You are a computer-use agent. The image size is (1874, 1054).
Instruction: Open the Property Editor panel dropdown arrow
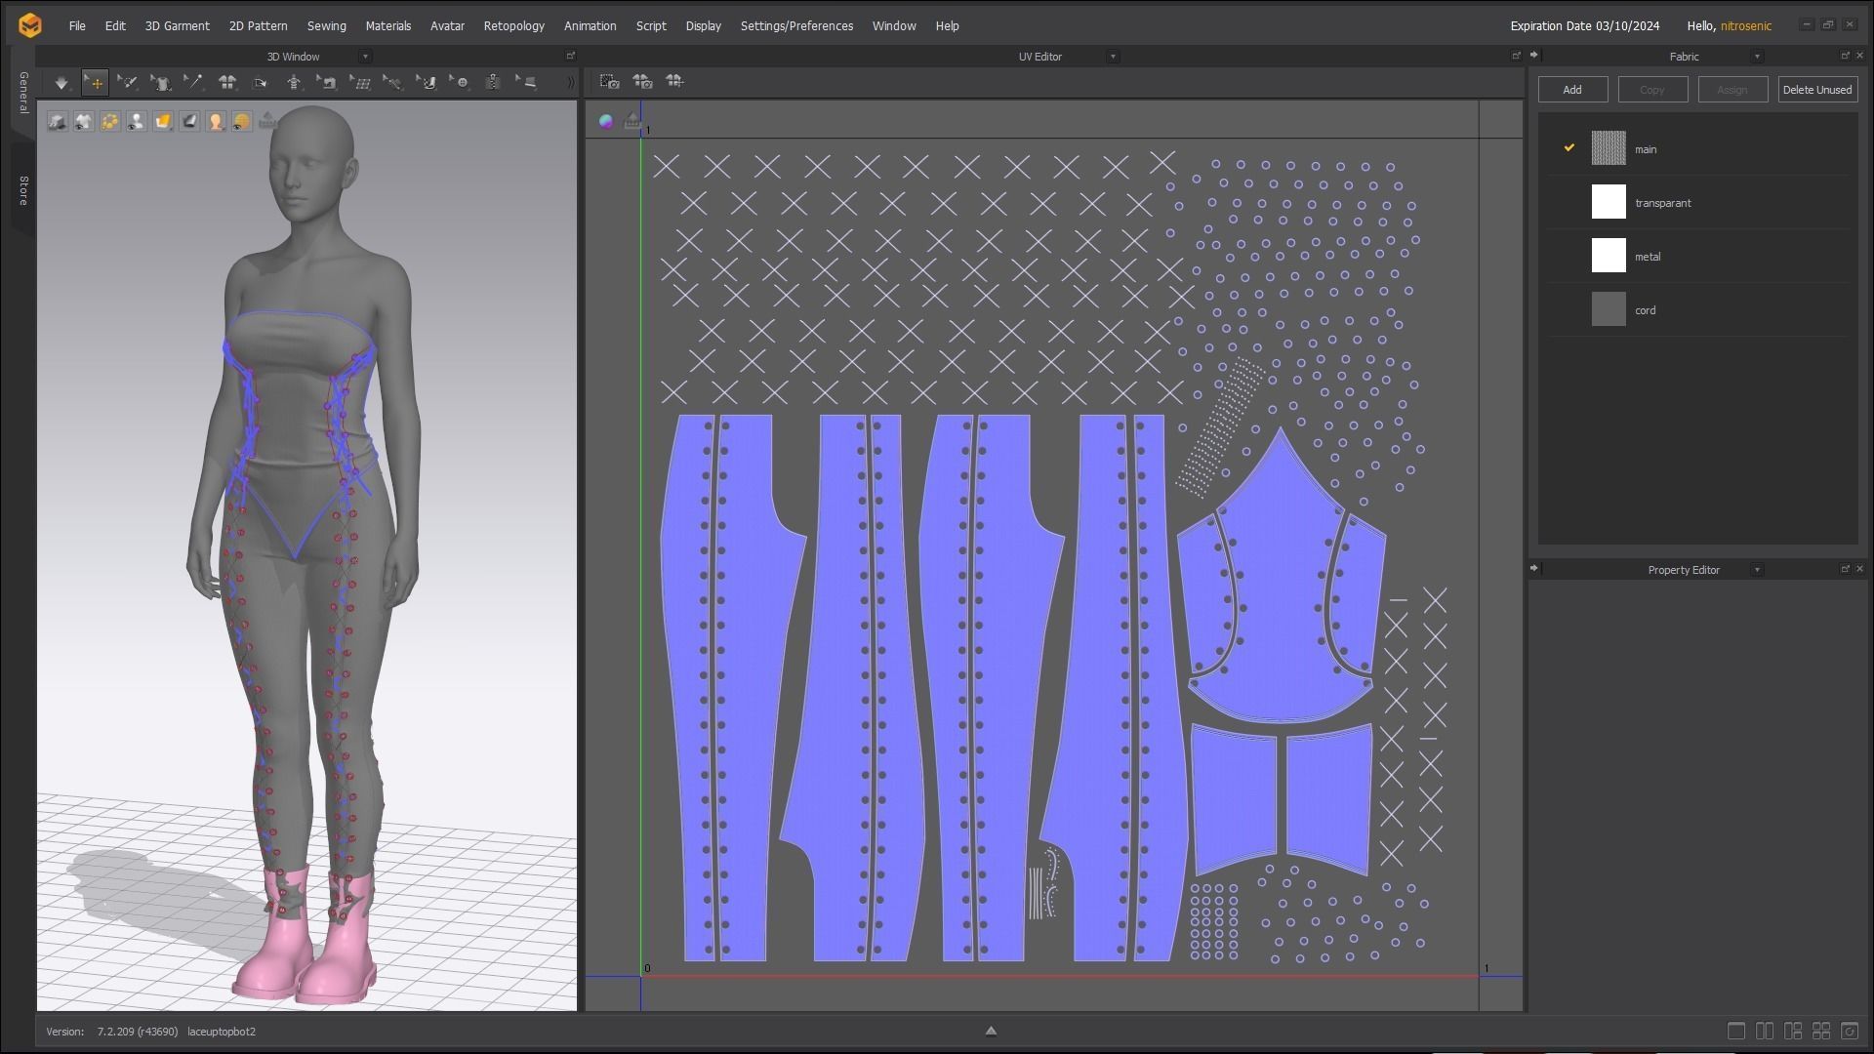tap(1757, 570)
